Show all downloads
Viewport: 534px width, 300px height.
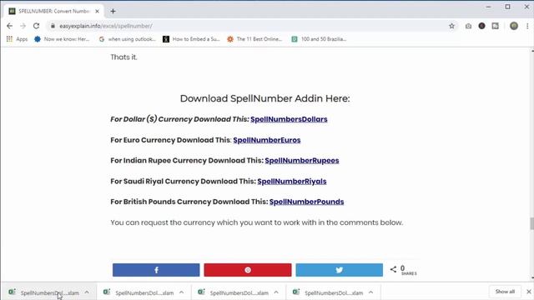point(505,292)
